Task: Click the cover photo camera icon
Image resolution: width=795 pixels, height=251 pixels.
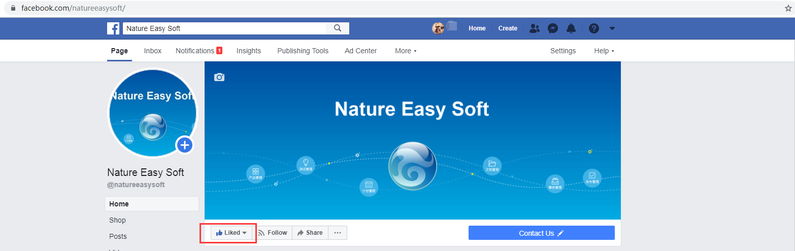Action: tap(219, 77)
